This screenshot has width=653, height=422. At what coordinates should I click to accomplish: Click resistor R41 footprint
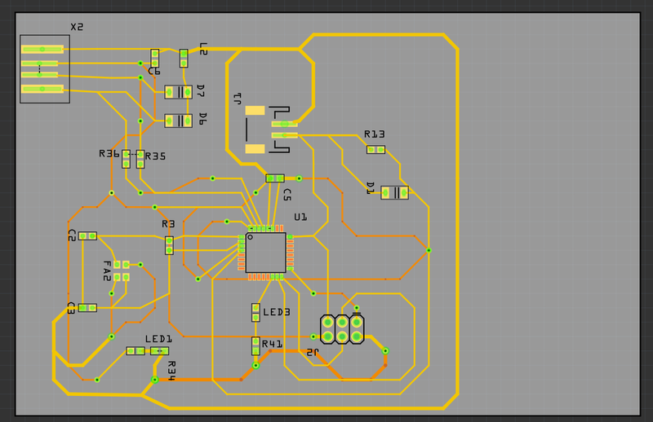[255, 346]
